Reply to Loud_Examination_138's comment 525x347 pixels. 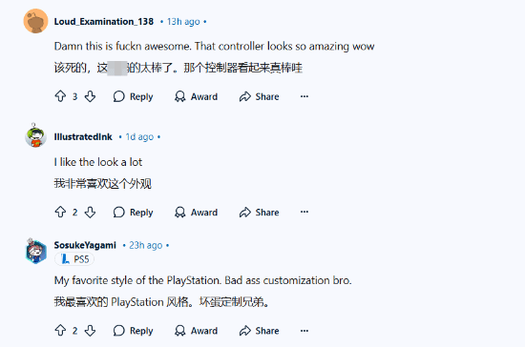tap(133, 96)
